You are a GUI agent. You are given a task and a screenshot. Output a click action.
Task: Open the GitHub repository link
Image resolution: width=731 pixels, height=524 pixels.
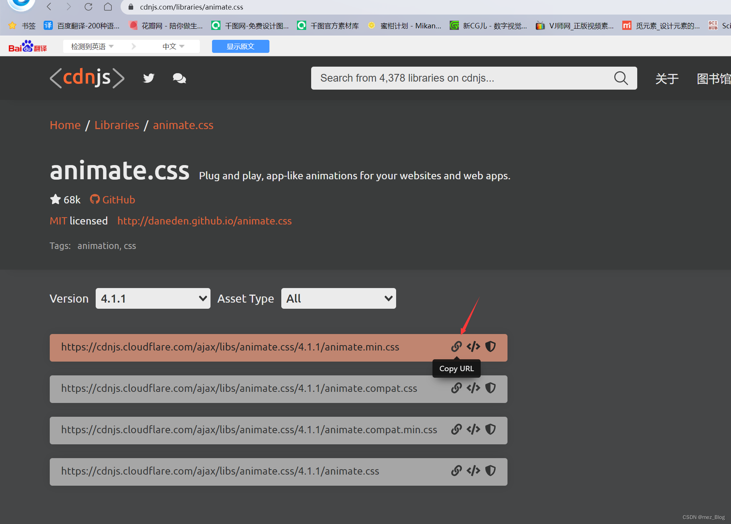113,200
